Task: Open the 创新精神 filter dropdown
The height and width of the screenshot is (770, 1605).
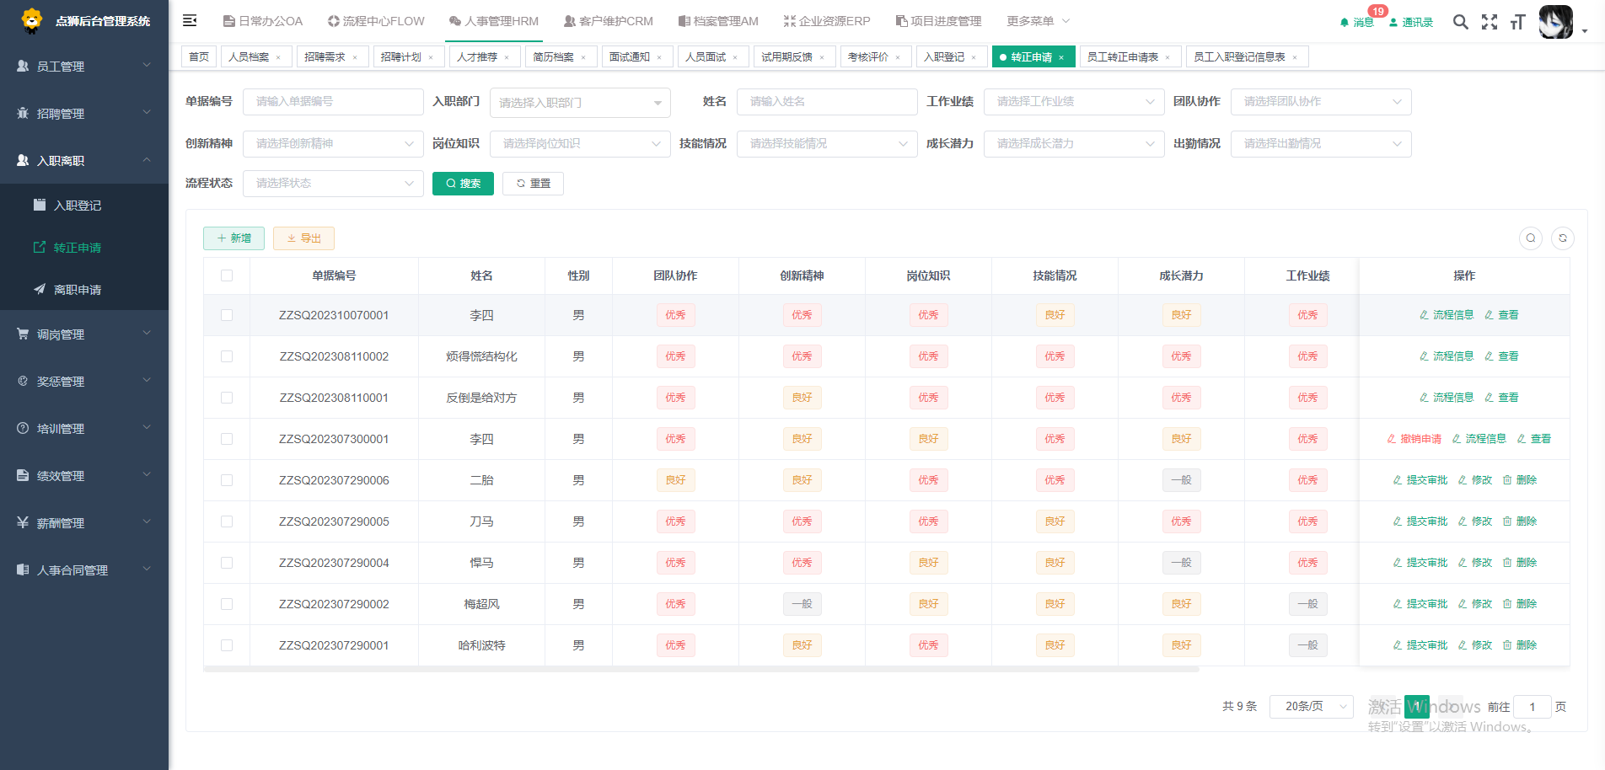Action: 333,144
